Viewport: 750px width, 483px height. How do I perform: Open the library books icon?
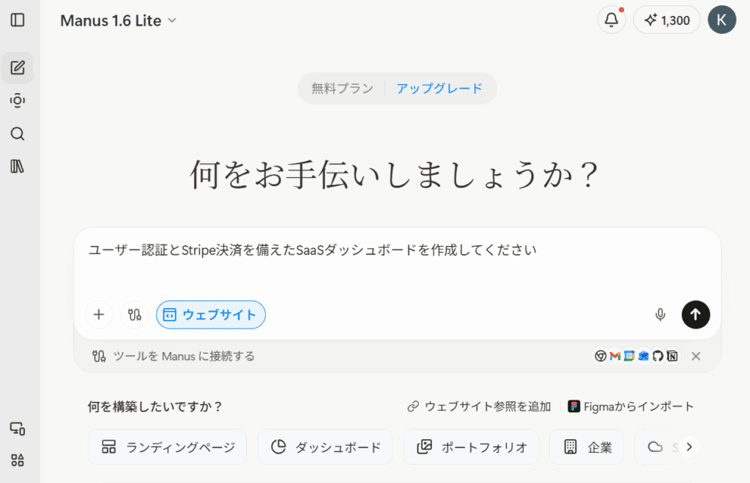[x=18, y=167]
